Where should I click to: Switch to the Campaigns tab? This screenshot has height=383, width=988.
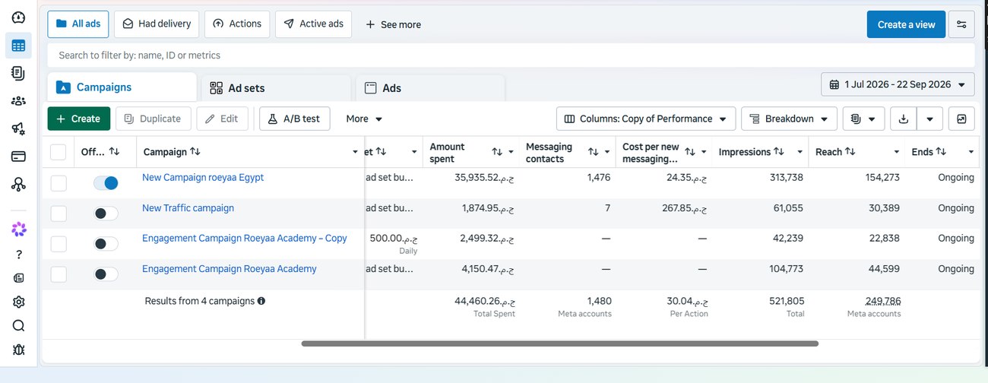122,87
